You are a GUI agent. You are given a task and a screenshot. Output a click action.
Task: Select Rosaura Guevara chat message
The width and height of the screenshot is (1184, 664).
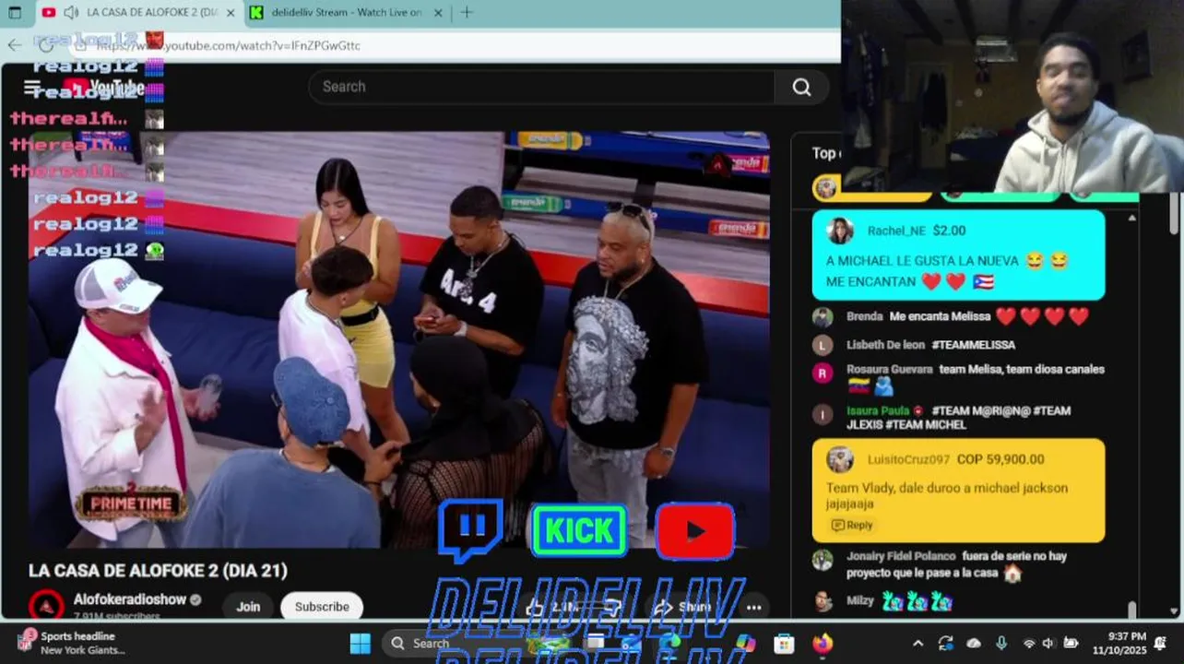click(959, 378)
